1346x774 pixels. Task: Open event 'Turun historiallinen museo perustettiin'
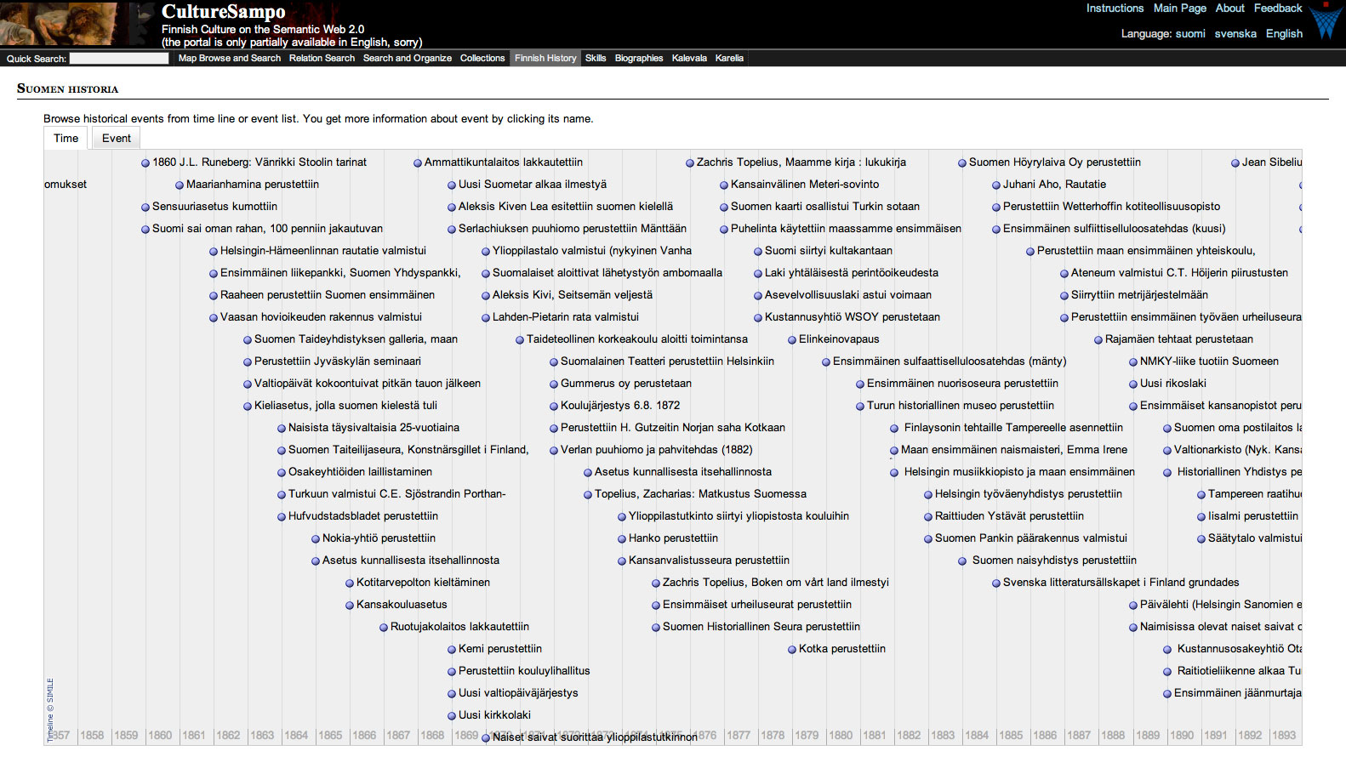point(961,406)
